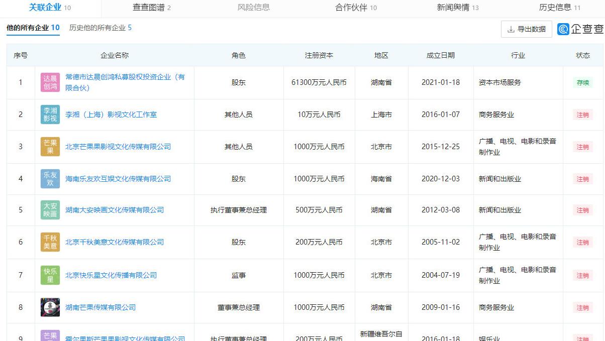The width and height of the screenshot is (605, 341).
Task: Open 海南乐友欢互娱文化传媒有限公司 link
Action: (x=118, y=179)
